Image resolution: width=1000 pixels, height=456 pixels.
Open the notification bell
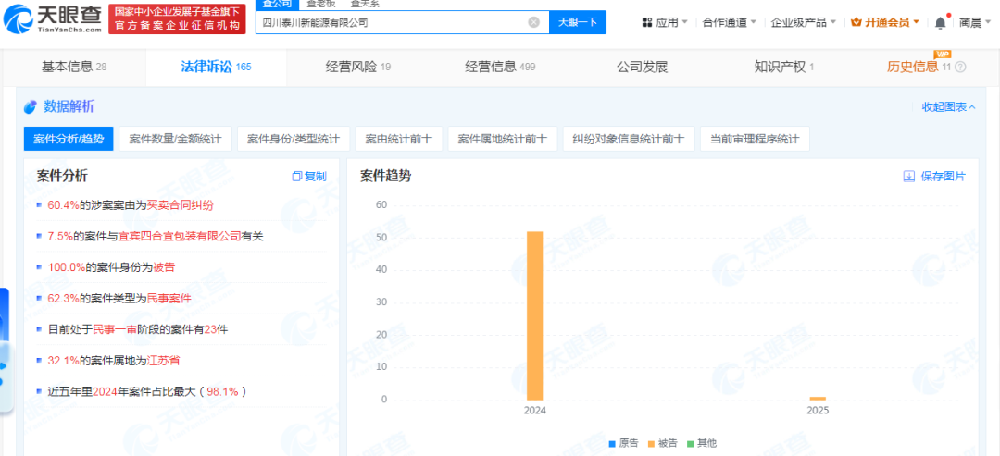pyautogui.click(x=940, y=22)
